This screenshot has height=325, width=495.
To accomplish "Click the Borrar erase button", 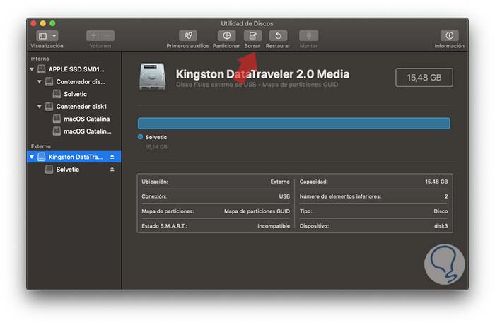I will (252, 36).
